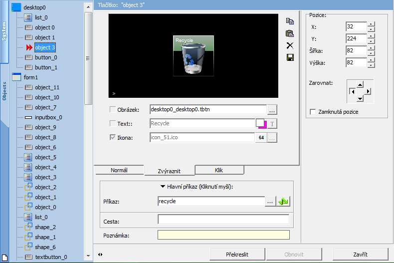Decrease the X position value
The image size is (394, 263).
point(371,29)
